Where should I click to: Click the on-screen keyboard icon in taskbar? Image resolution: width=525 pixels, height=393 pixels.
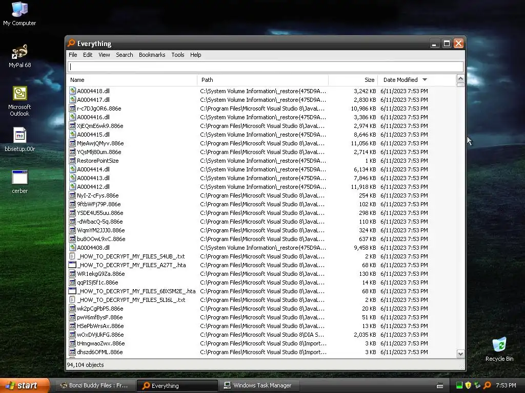440,386
